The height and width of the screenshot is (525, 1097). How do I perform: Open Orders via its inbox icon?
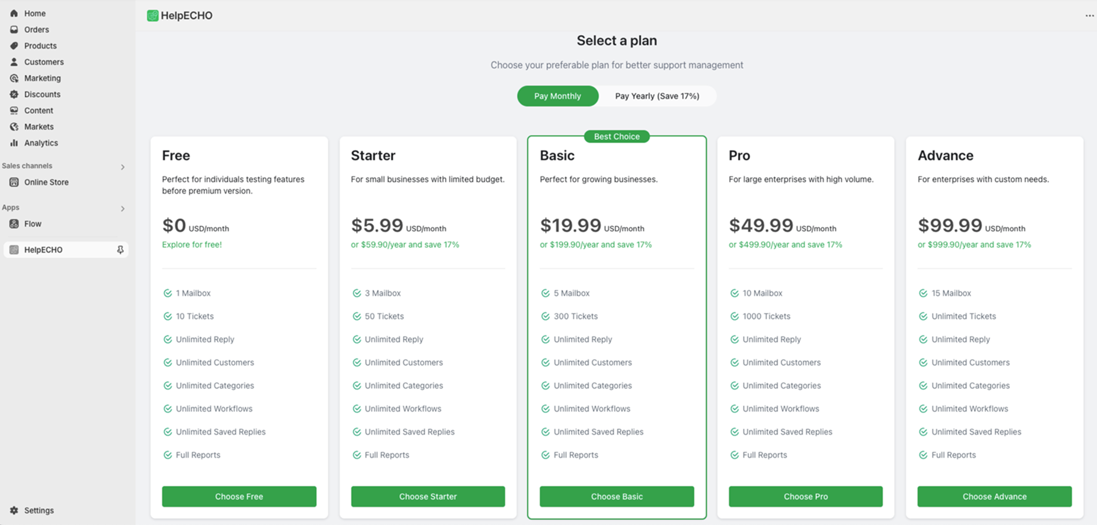click(14, 29)
